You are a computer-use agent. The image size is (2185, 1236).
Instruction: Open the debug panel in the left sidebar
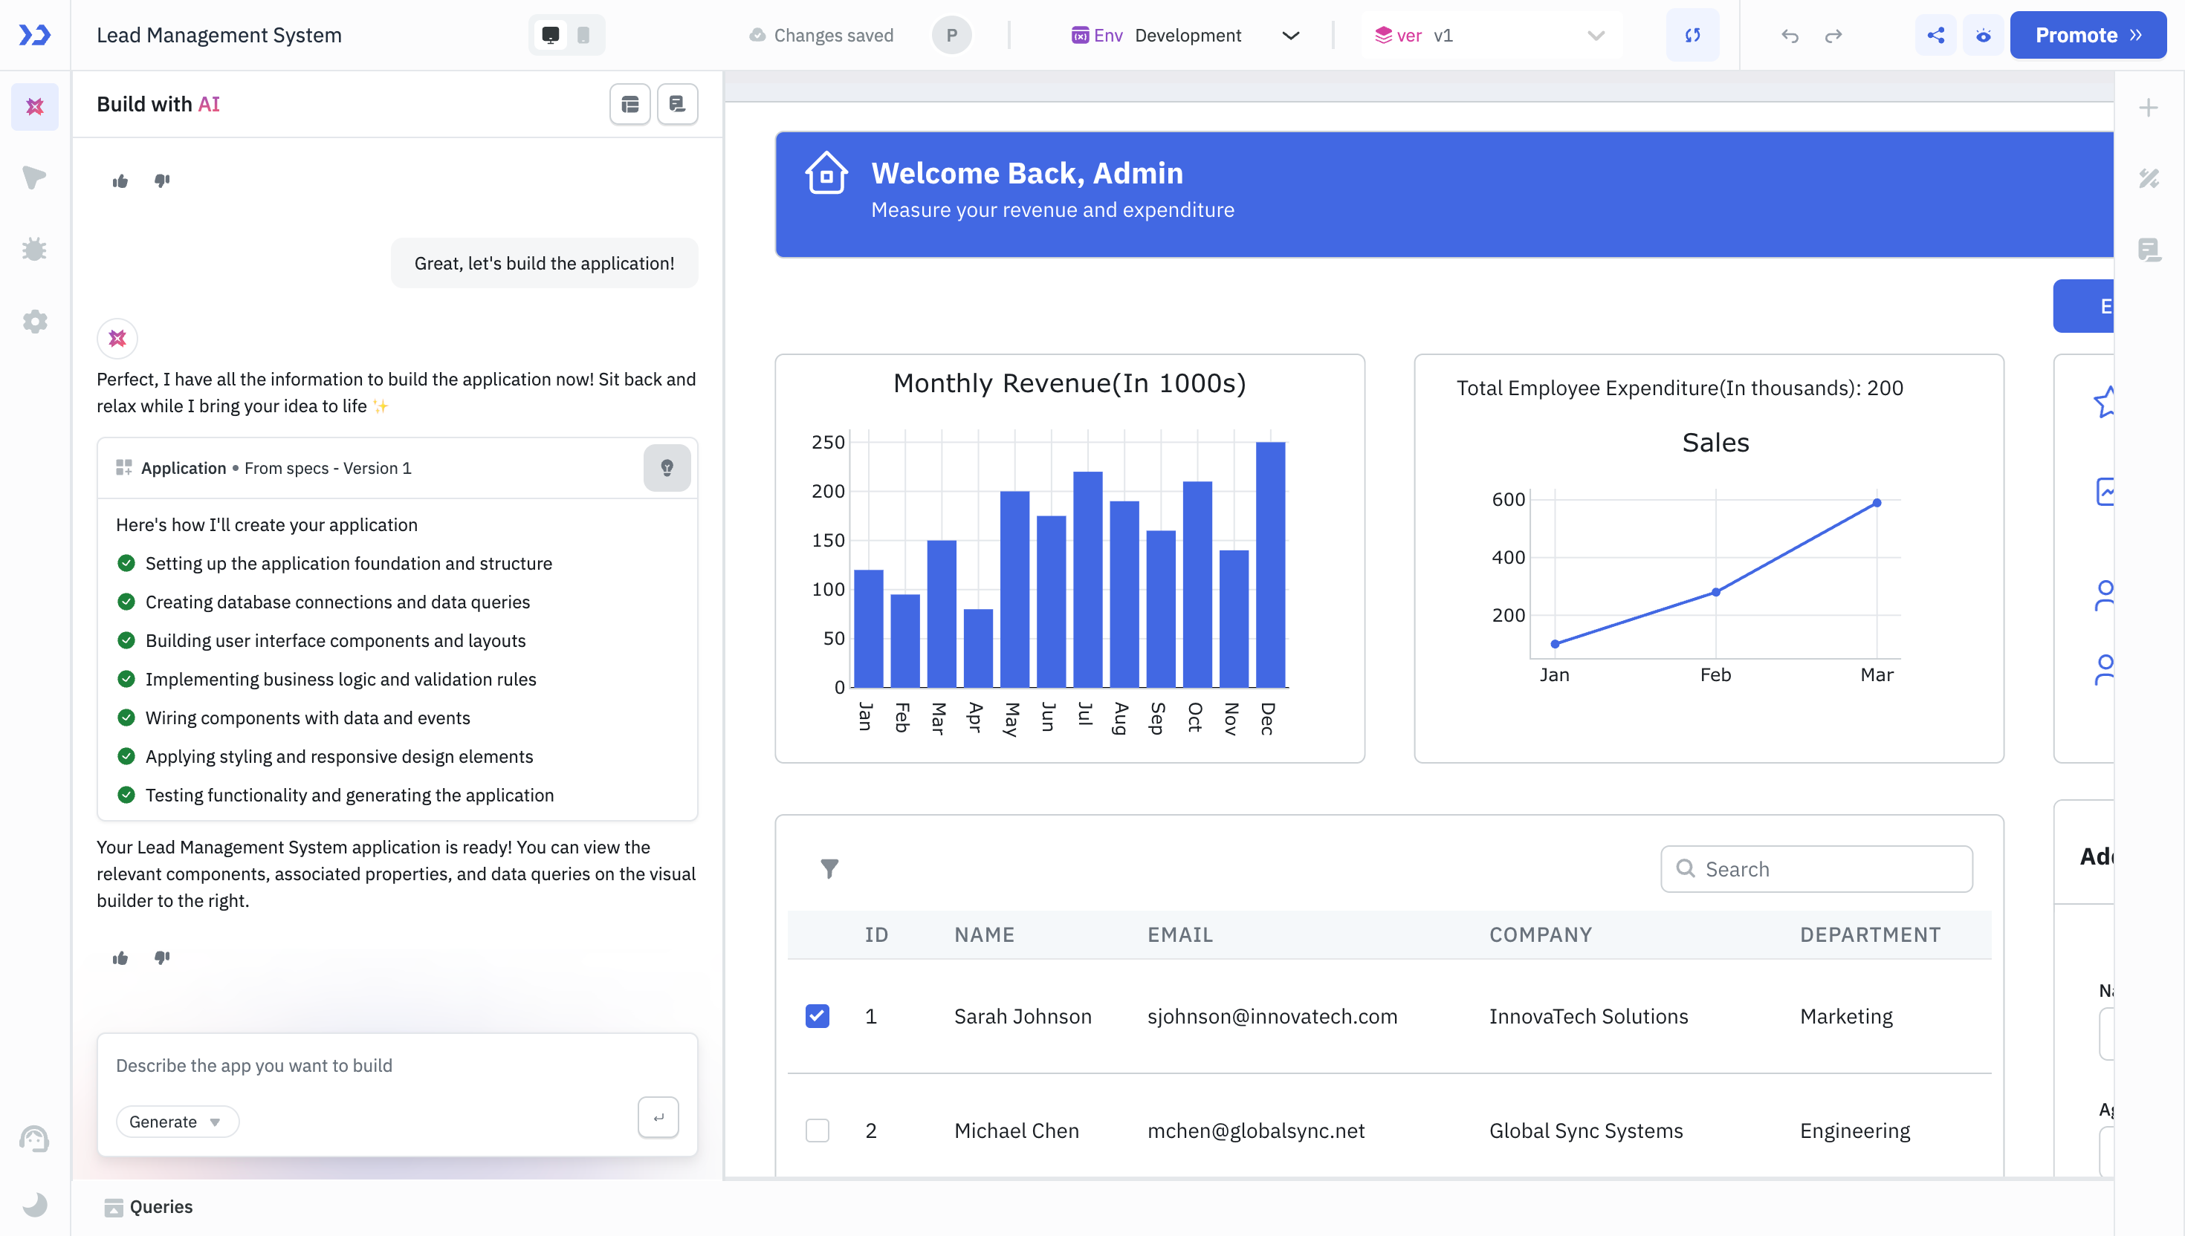point(35,249)
